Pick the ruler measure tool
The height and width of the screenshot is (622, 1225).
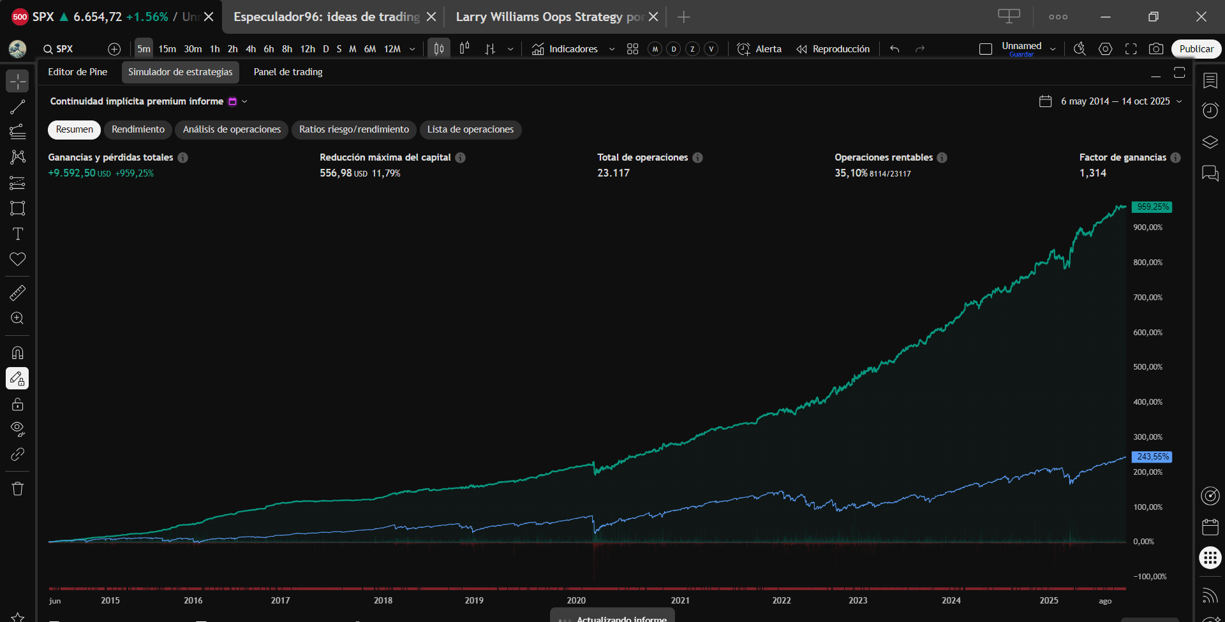pos(17,293)
